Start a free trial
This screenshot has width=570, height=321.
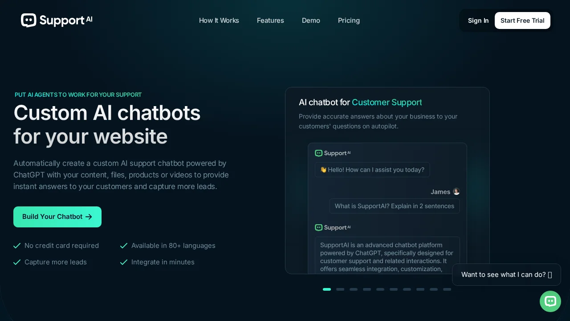522,21
